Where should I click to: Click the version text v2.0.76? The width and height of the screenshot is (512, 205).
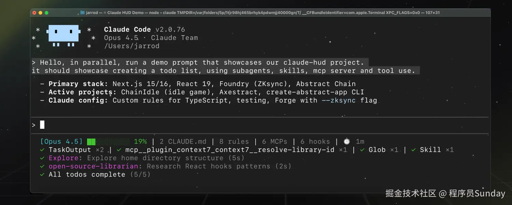[x=170, y=29]
